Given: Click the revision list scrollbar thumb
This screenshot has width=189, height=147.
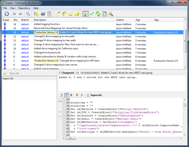Looking at the screenshot, I should [185, 41].
